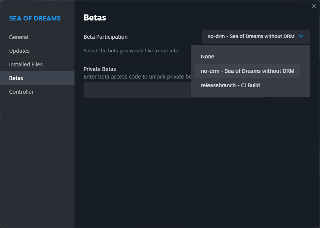Click the beta opt-in description text
This screenshot has height=228, width=320.
pos(131,50)
